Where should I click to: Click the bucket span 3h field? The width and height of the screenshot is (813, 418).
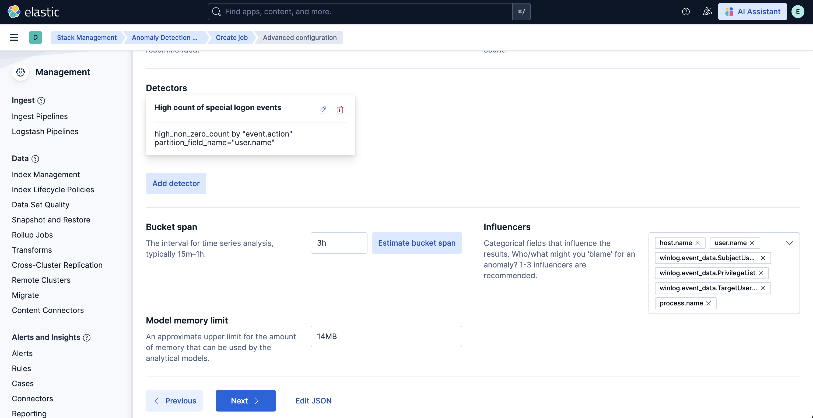[339, 243]
